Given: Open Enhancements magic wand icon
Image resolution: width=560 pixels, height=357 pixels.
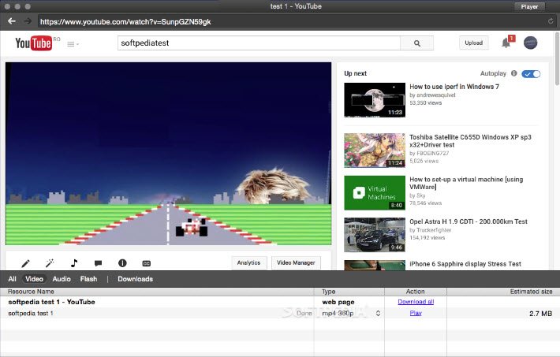Looking at the screenshot, I should 50,263.
